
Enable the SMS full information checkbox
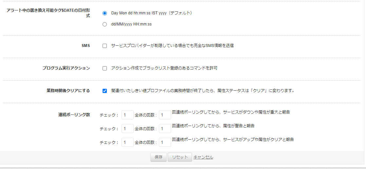[105, 46]
